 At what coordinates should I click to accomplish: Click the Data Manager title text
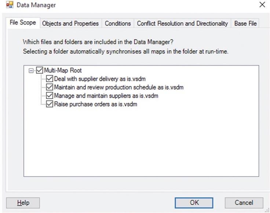36,5
